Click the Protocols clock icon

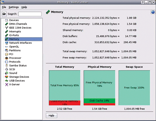pyautogui.click(x=7, y=62)
